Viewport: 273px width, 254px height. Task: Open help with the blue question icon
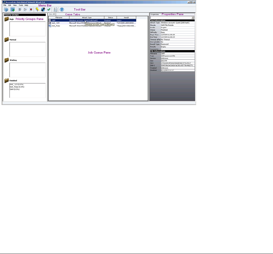tap(62, 10)
